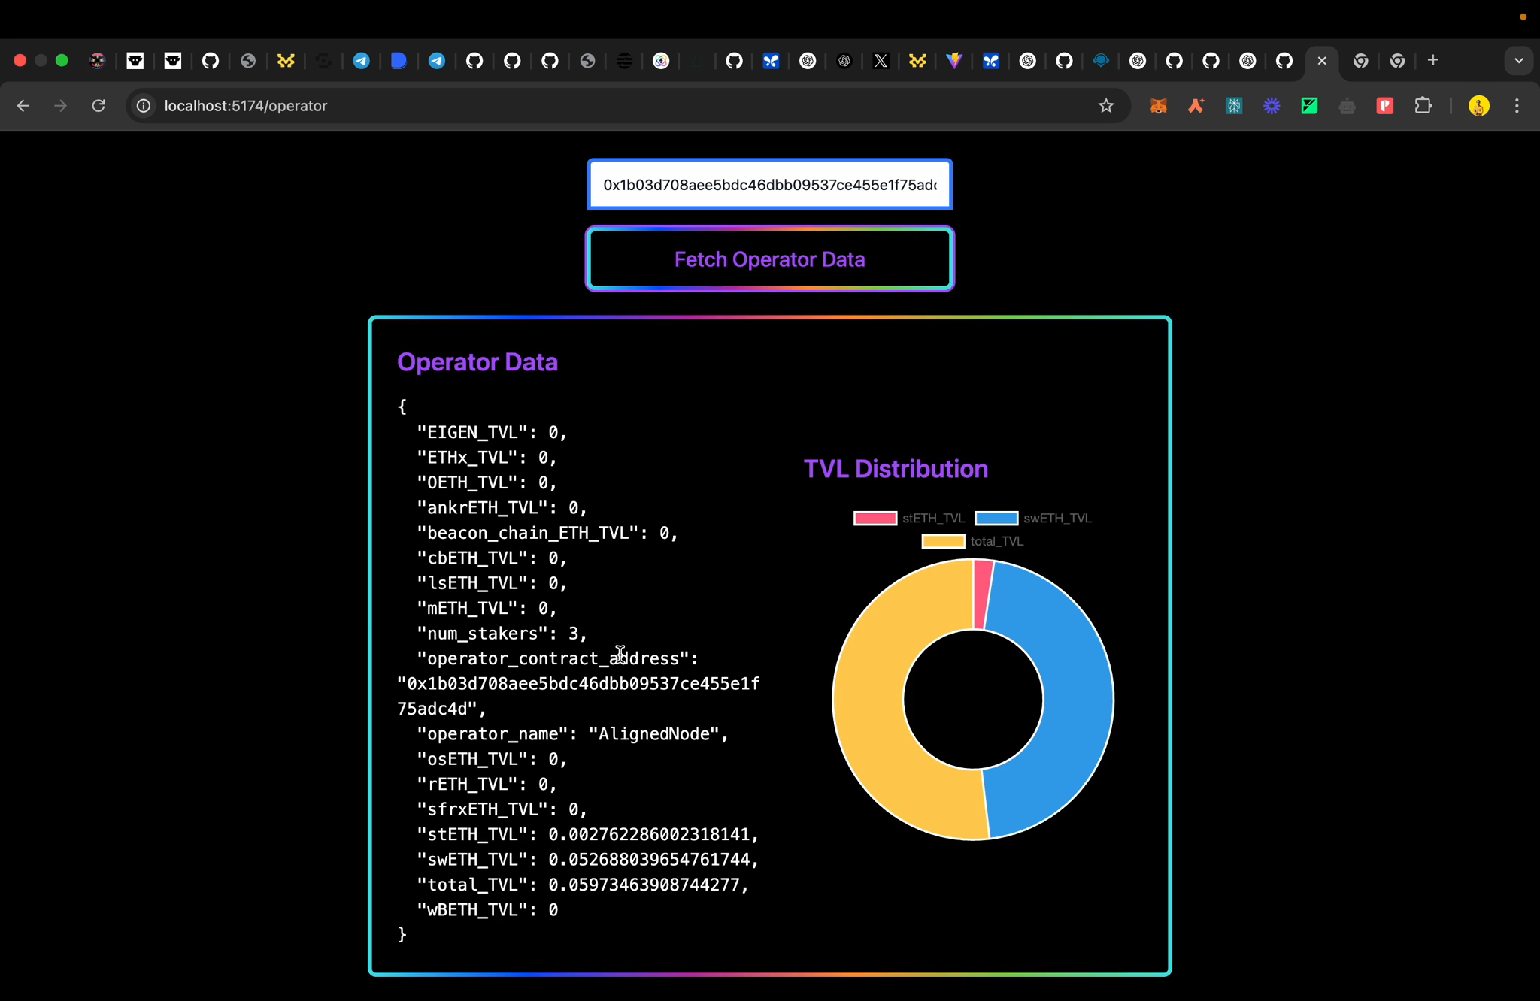Click the "swETH_TVL" value line
The image size is (1540, 1001).
pyautogui.click(x=587, y=860)
